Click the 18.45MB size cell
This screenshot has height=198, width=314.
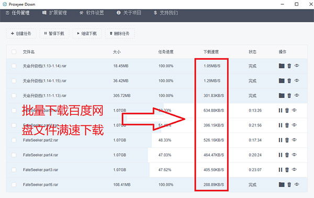(121, 66)
